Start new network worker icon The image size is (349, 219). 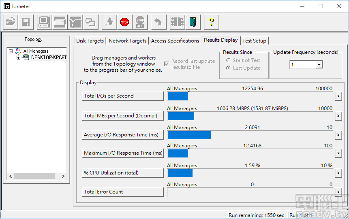pyautogui.click(x=75, y=22)
